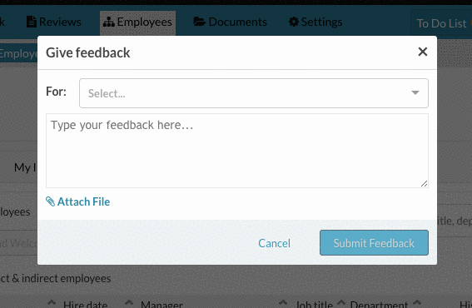This screenshot has height=308, width=472.
Task: Close the Give feedback dialog
Action: 423,52
